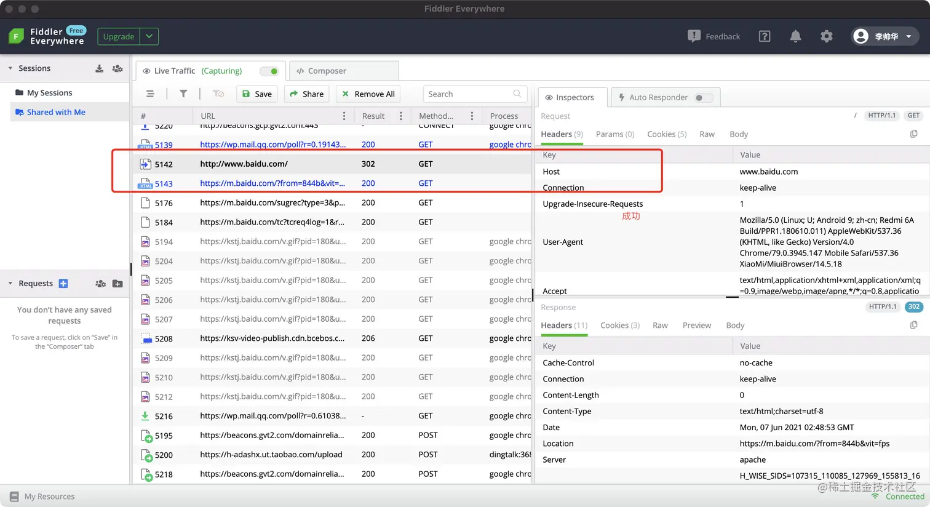Create a new requests folder
Viewport: 930px width, 507px height.
point(117,284)
